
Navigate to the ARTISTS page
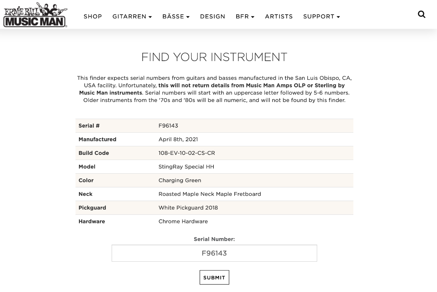coord(279,16)
